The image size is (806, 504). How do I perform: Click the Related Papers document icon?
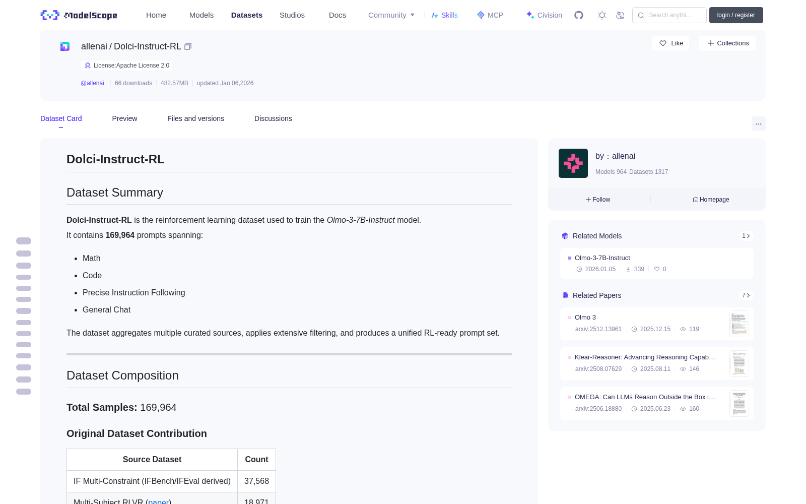coord(565,295)
